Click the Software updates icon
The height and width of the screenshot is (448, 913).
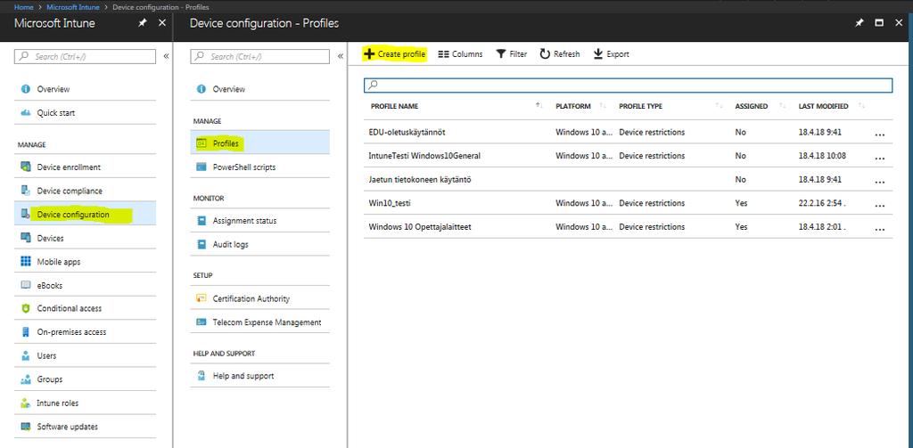point(26,427)
